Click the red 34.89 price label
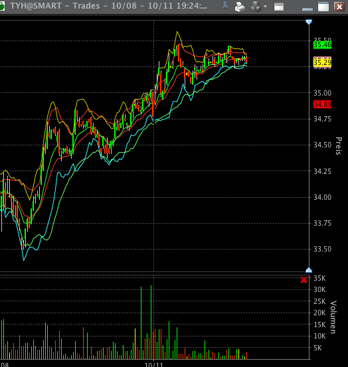This screenshot has height=367, width=348. click(x=323, y=104)
